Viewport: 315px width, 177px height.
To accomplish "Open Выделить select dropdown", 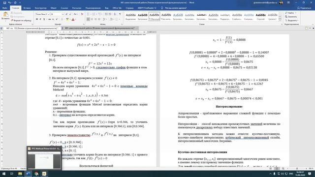I will coord(291,21).
